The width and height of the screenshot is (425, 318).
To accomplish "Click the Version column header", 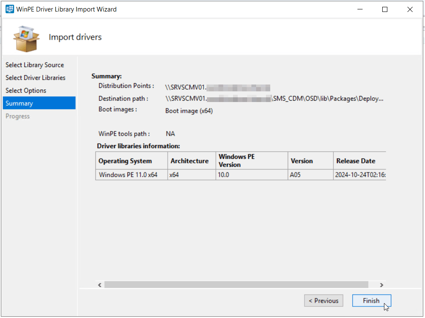I will click(x=302, y=161).
